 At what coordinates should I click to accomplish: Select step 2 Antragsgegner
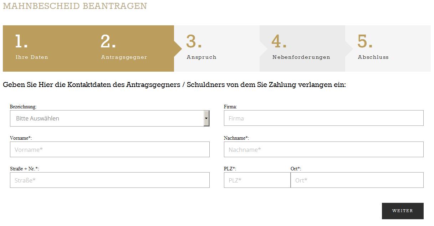pyautogui.click(x=124, y=48)
